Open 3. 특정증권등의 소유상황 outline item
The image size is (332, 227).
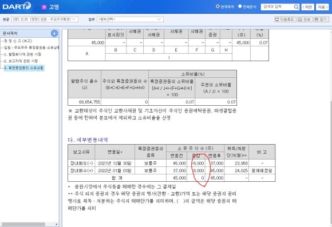coord(24,68)
